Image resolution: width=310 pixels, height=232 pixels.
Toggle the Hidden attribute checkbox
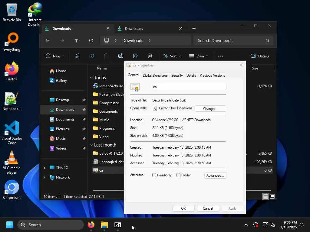pyautogui.click(x=178, y=175)
